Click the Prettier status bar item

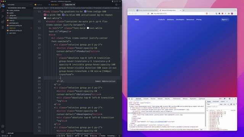coord(102,136)
